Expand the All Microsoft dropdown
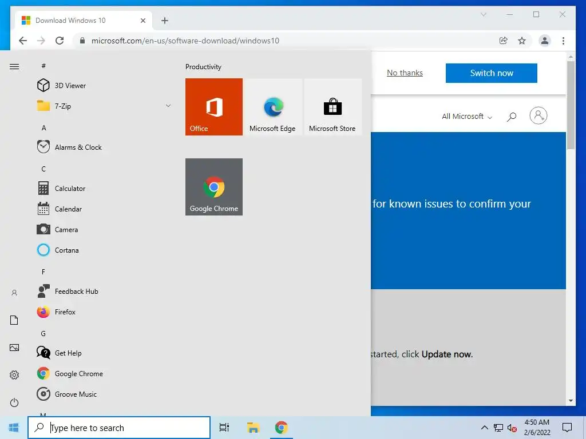Image resolution: width=586 pixels, height=439 pixels. (467, 117)
